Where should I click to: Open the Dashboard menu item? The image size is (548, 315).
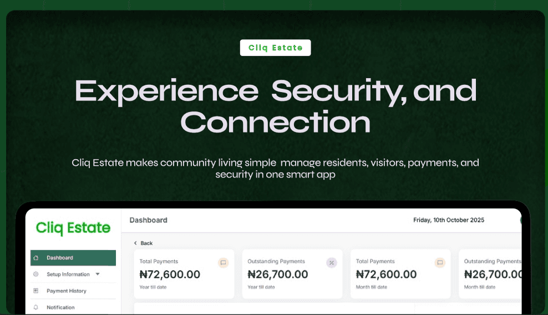pyautogui.click(x=73, y=258)
